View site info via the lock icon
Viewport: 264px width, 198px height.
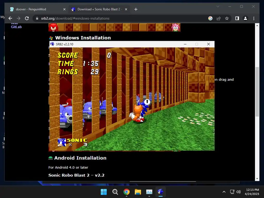[x=37, y=18]
